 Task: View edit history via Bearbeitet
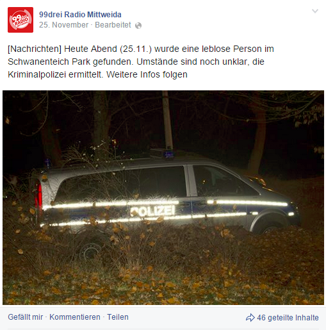pos(113,25)
